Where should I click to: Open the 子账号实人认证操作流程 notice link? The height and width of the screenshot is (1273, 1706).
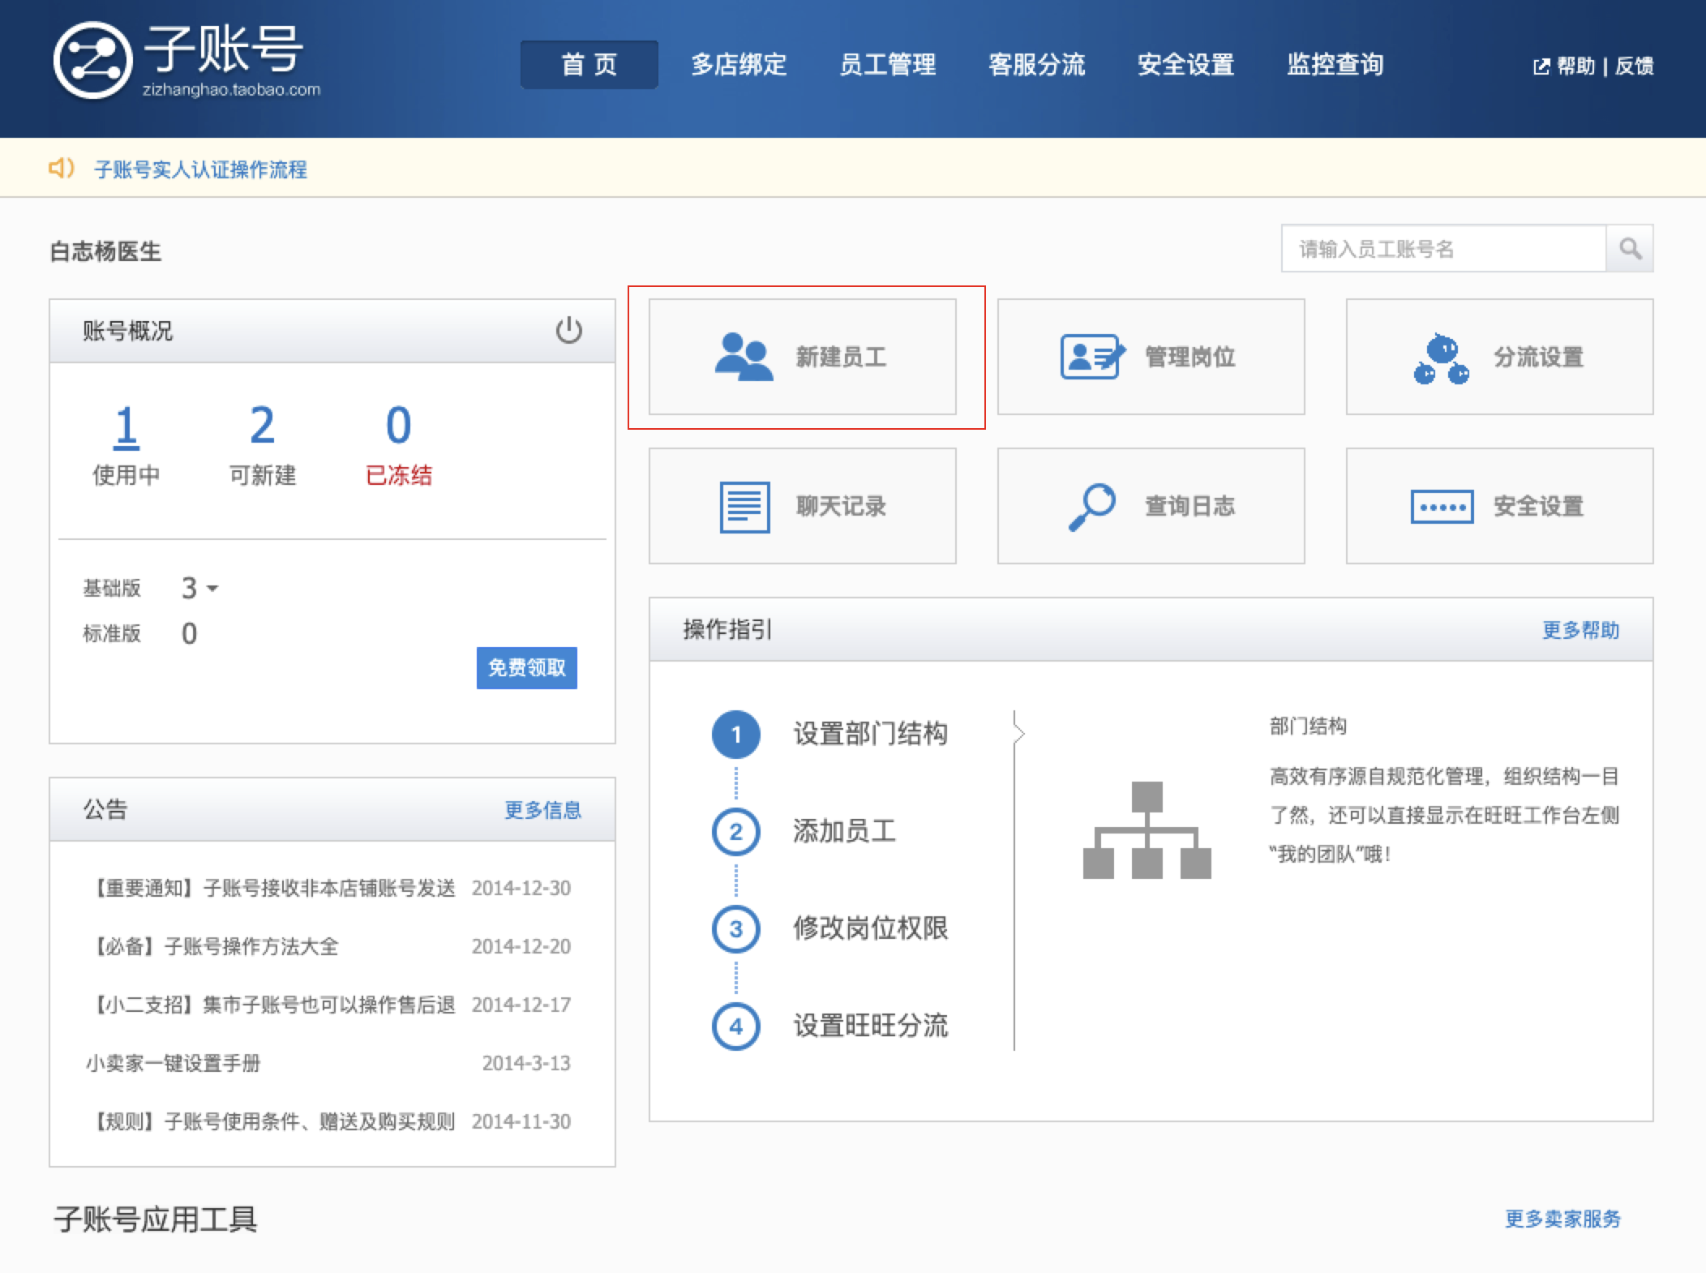pos(200,169)
